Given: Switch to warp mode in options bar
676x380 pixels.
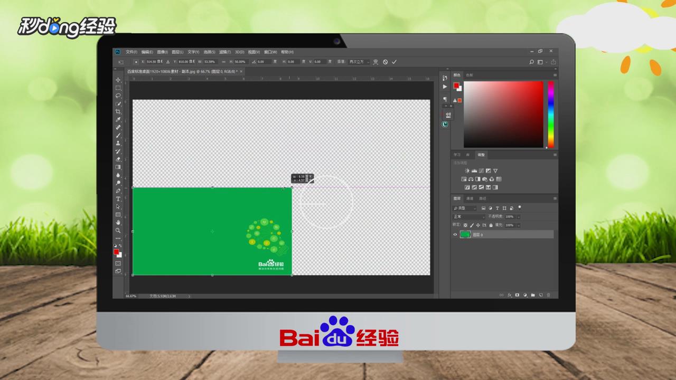Looking at the screenshot, I should pos(375,62).
